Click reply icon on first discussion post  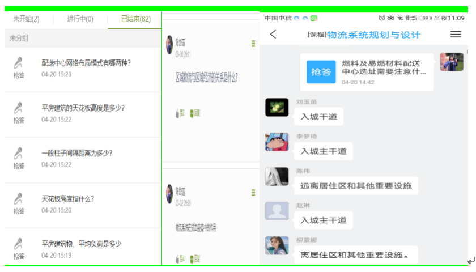click(x=194, y=113)
